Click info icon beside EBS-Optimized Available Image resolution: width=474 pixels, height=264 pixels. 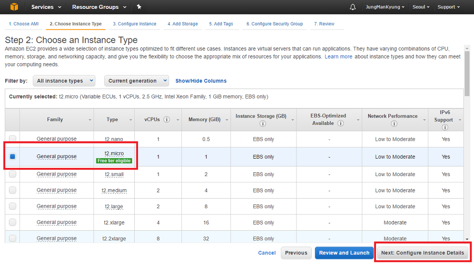[341, 123]
